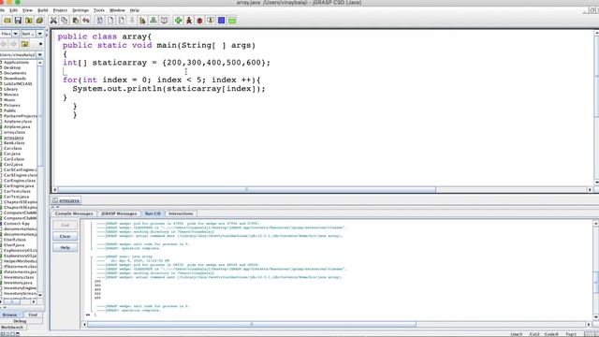
Task: Switch to the Compile Messages tab
Action: point(74,213)
